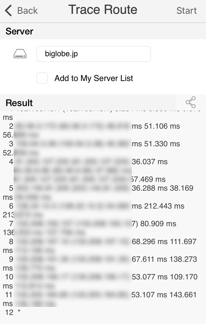The image size is (206, 324).
Task: Enable the Add to My Server List checkbox
Action: 42,78
